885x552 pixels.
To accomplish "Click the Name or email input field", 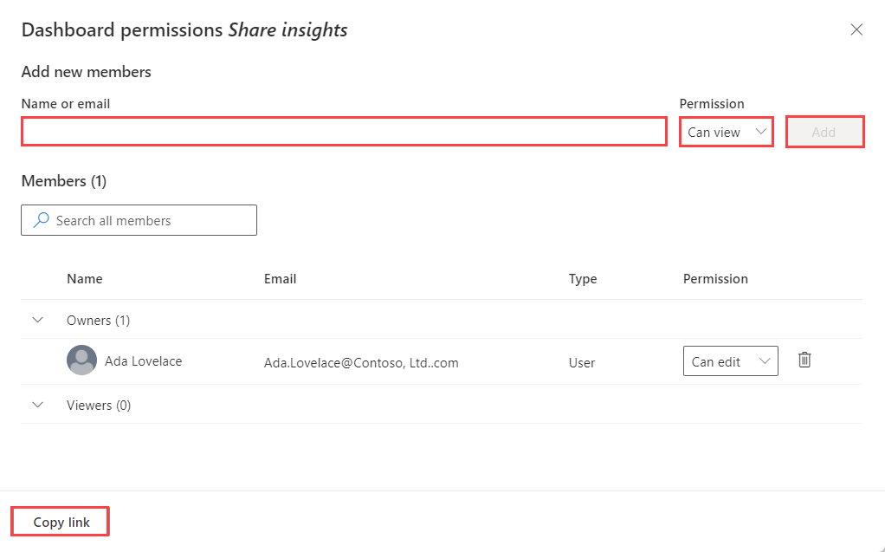I will [345, 132].
